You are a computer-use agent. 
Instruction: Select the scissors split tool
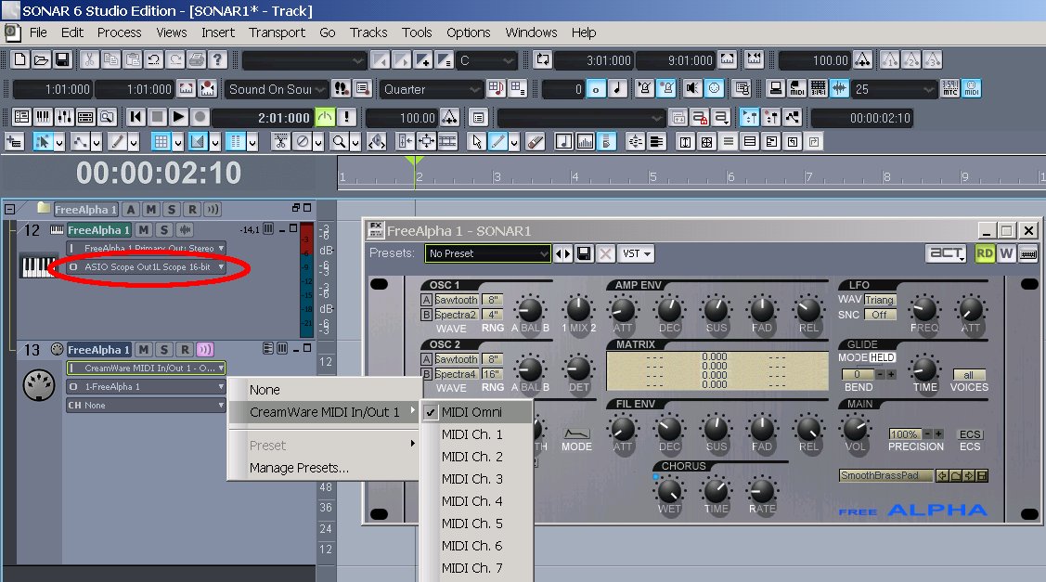(x=281, y=141)
